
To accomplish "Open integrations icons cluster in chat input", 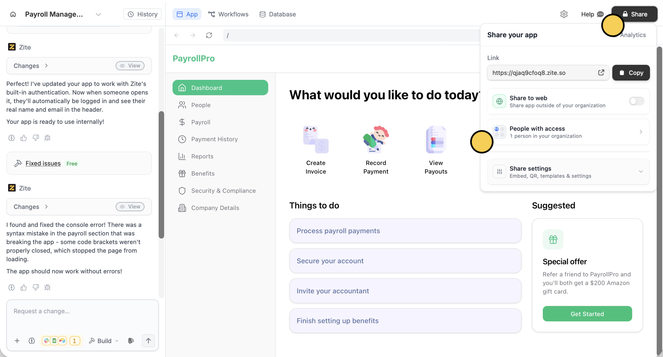I will tap(61, 341).
